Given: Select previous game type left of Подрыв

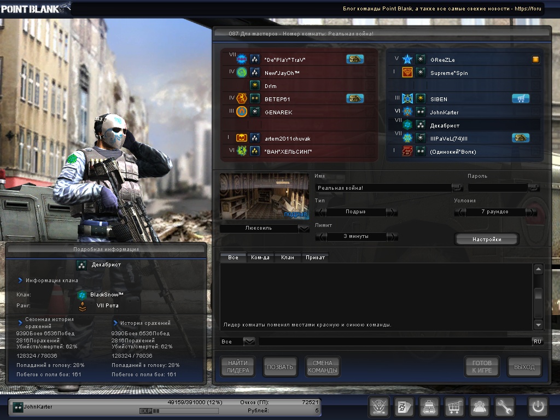Looking at the screenshot, I should pos(321,212).
